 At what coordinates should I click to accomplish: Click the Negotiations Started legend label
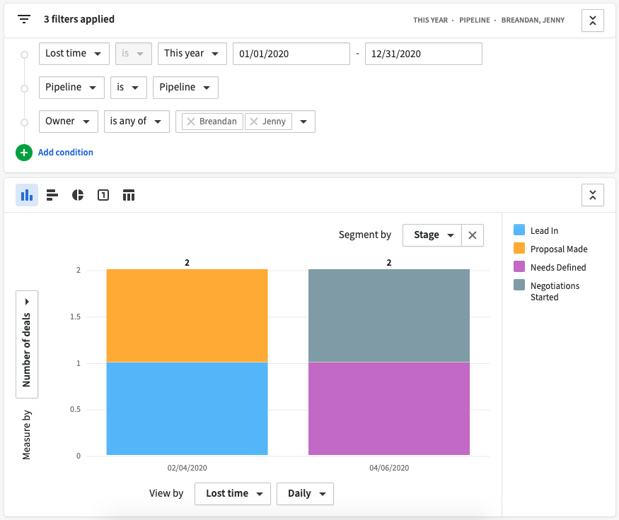pos(555,291)
